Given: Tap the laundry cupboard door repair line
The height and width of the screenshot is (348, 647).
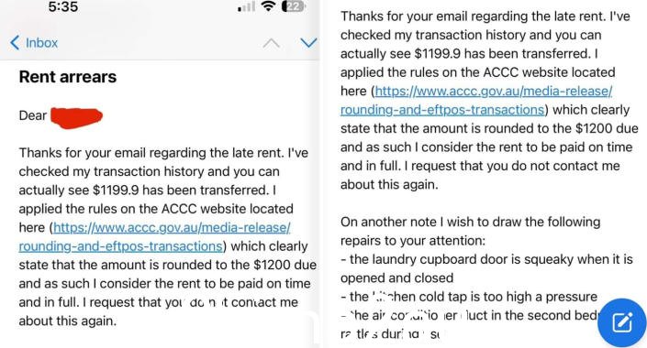Looking at the screenshot, I should [x=486, y=268].
